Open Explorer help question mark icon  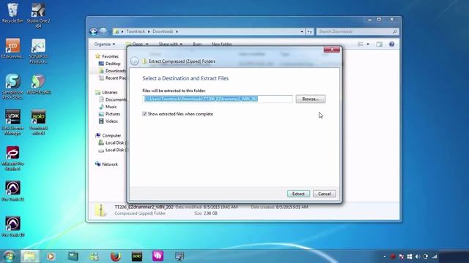click(391, 44)
